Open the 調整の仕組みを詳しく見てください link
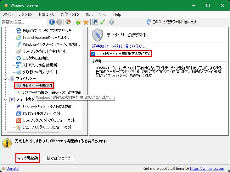Image resolution: width=230 pixels, height=172 pixels. (x=118, y=46)
